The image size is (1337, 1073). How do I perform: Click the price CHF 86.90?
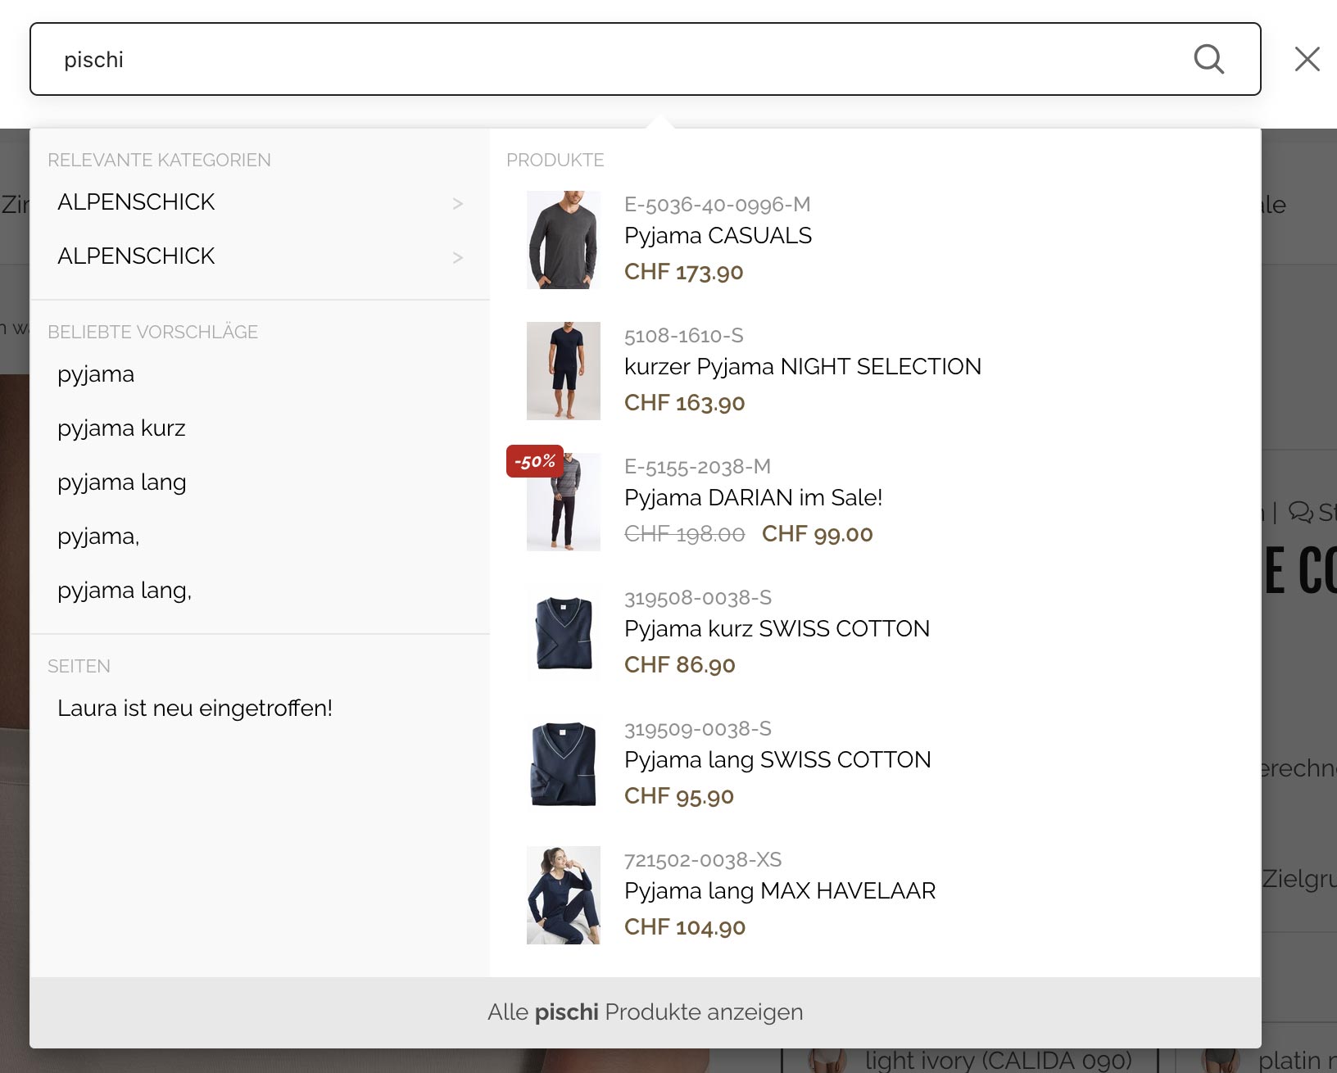click(680, 665)
